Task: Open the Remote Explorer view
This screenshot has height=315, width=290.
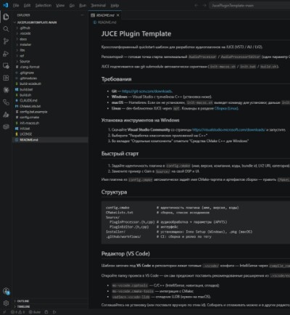Action: 6,65
